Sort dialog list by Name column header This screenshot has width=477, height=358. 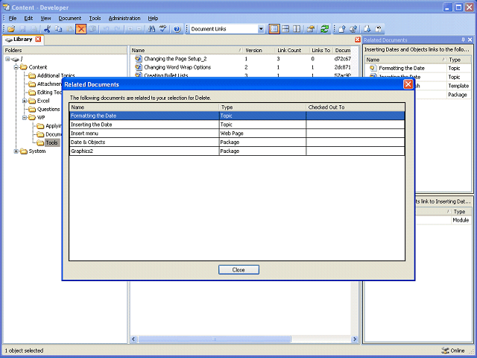point(144,107)
